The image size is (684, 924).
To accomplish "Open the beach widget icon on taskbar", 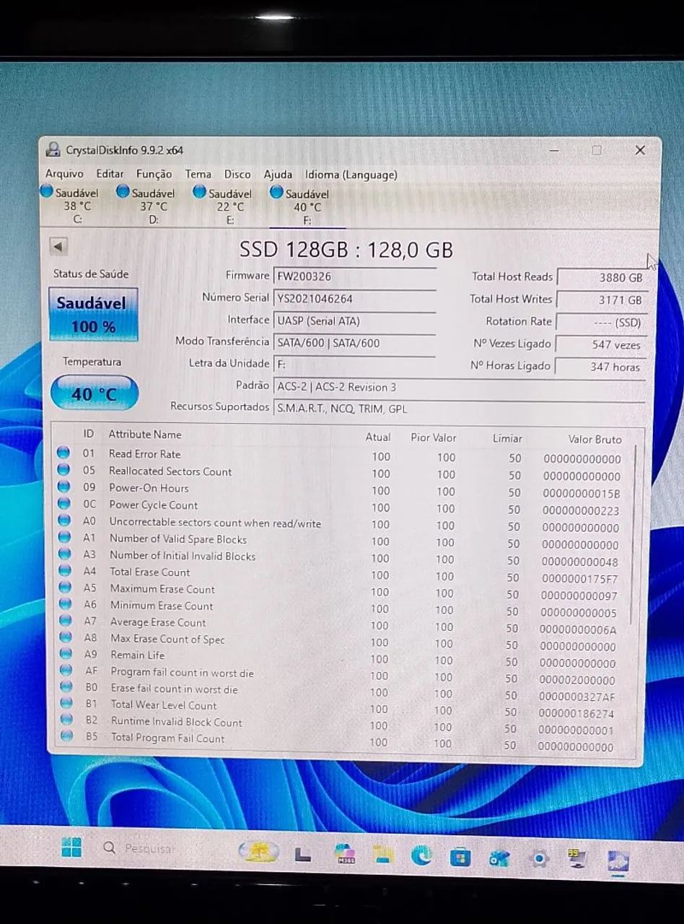I will pyautogui.click(x=259, y=852).
